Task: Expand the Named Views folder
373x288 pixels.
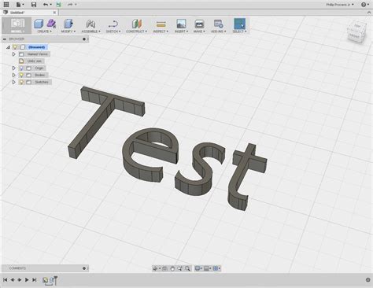Action: tap(14, 54)
